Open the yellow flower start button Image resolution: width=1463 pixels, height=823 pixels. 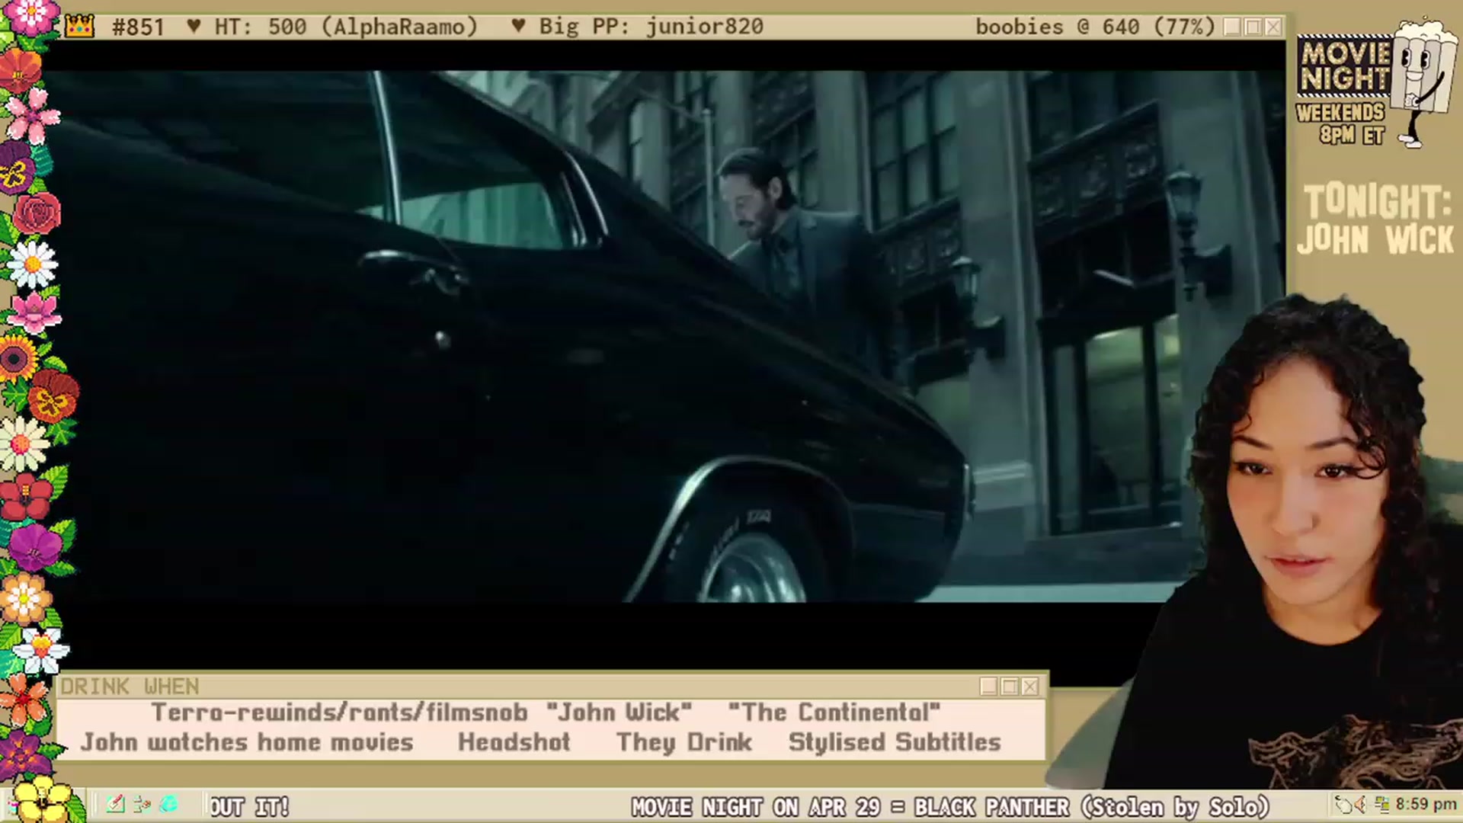point(41,800)
